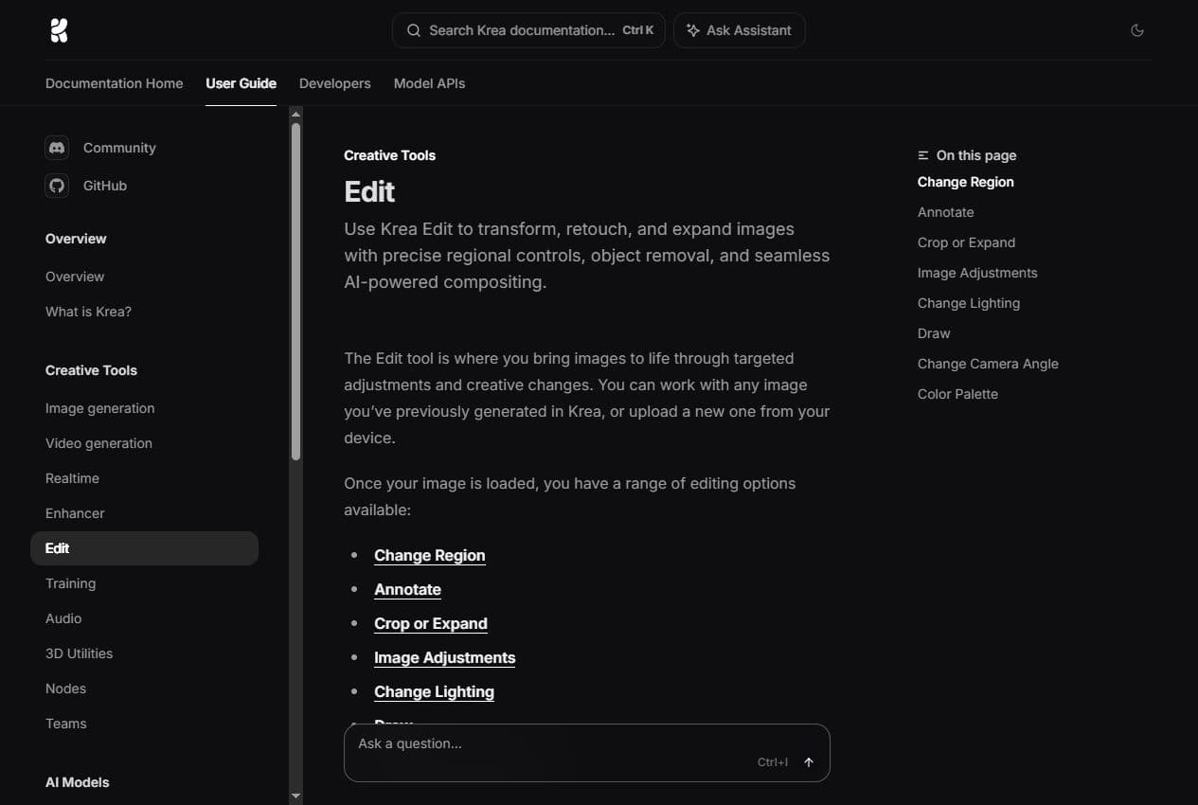1198x805 pixels.
Task: Jump to Color Palette section
Action: coord(957,394)
